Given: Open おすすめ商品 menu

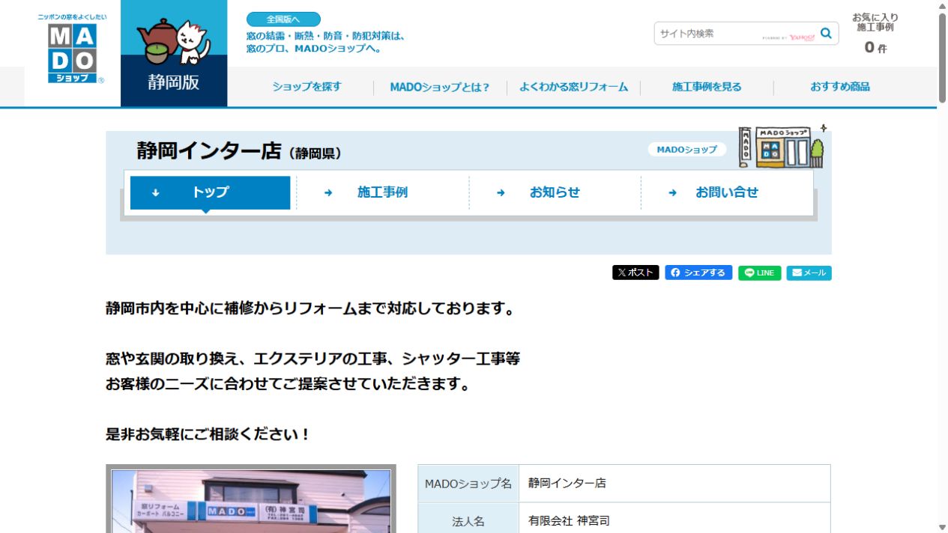Looking at the screenshot, I should pos(840,87).
